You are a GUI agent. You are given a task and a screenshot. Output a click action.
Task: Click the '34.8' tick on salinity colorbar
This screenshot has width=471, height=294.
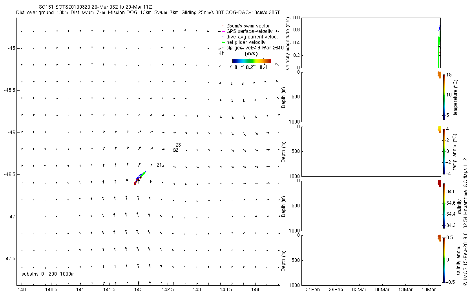click(x=451, y=192)
